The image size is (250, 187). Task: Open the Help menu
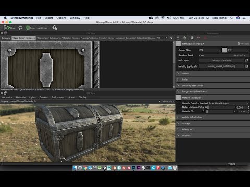coord(86,18)
